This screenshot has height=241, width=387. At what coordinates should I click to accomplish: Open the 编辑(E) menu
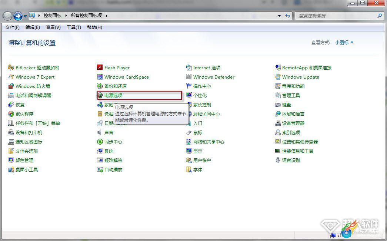pyautogui.click(x=33, y=27)
